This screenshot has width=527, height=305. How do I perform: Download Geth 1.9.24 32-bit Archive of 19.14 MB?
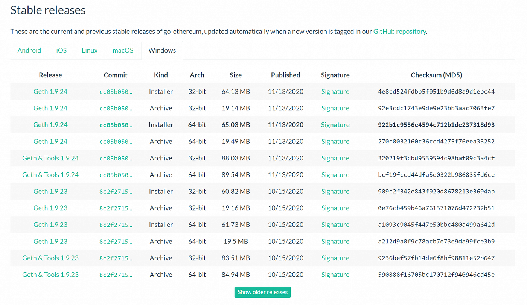pyautogui.click(x=50, y=108)
